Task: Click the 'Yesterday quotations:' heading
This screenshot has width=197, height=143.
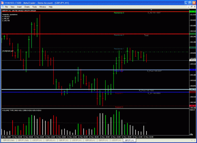Action: pos(10,15)
